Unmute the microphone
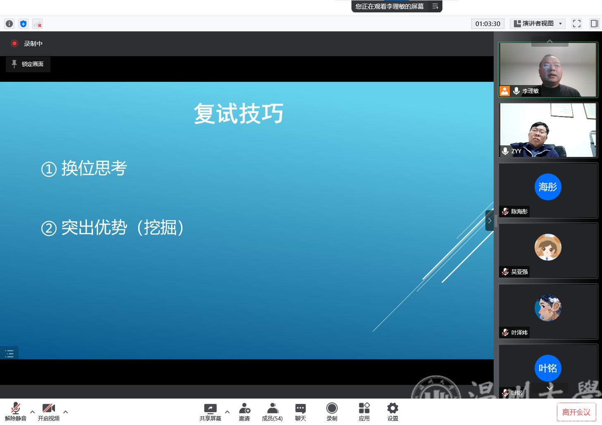The width and height of the screenshot is (602, 425). [15, 412]
